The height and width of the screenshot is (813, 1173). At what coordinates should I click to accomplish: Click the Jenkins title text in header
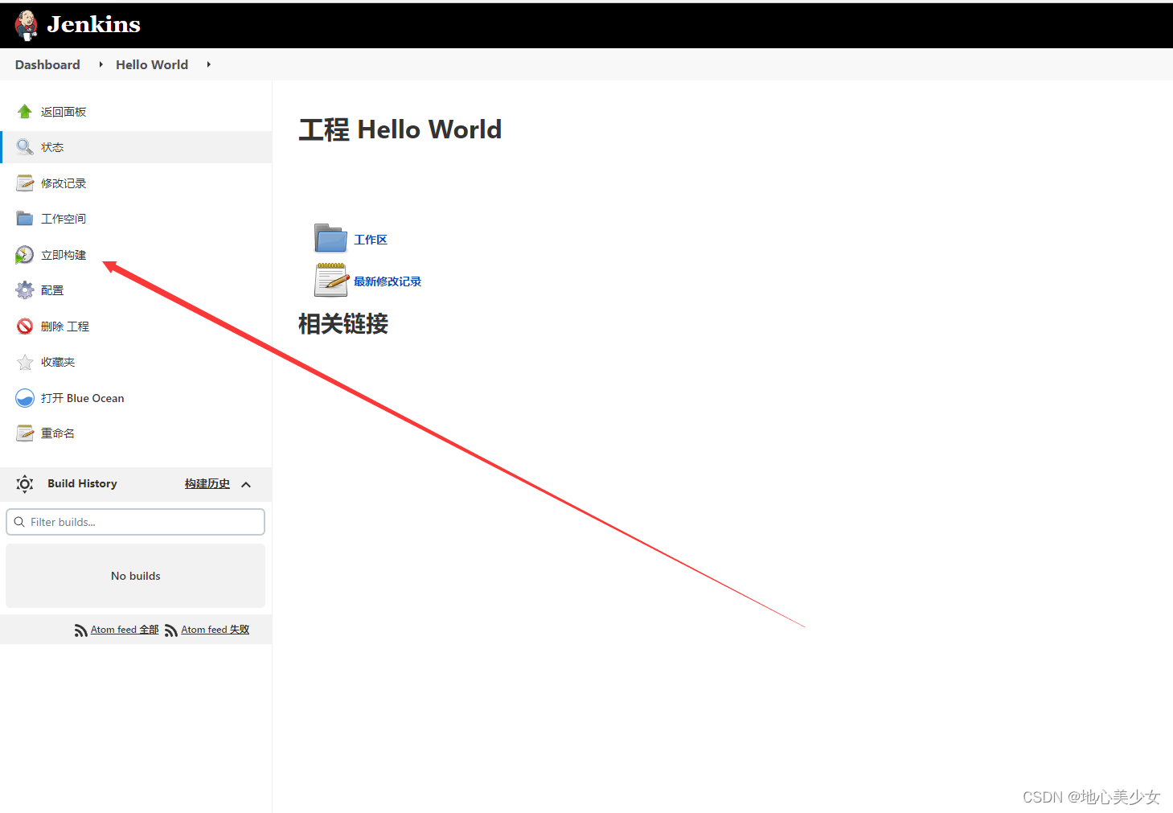tap(93, 25)
